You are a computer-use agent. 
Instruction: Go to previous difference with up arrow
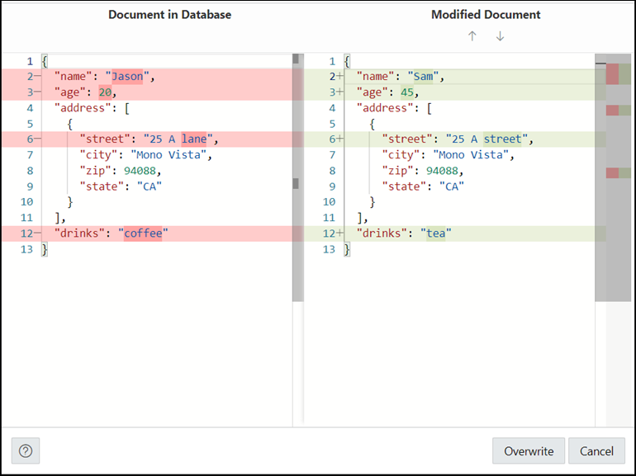tap(472, 36)
